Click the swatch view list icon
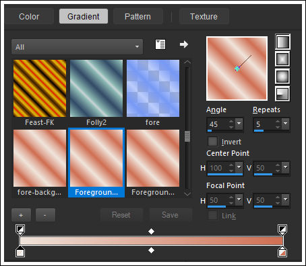 pyautogui.click(x=160, y=44)
